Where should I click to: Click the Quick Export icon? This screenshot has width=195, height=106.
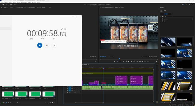186,5
